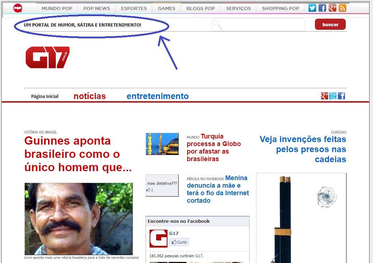Open the top bar Facebook icon
Image resolution: width=373 pixels, height=263 pixels.
pyautogui.click(x=322, y=8)
